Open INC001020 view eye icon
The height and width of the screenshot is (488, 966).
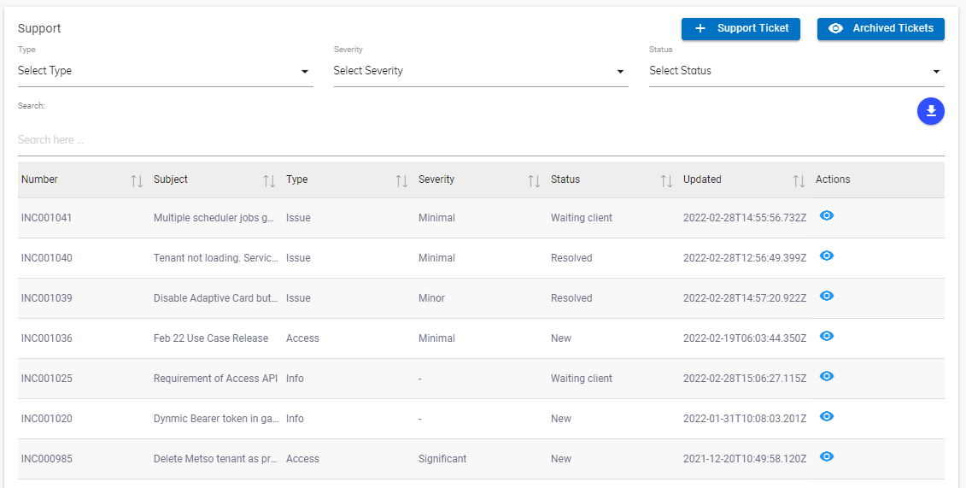tap(826, 417)
